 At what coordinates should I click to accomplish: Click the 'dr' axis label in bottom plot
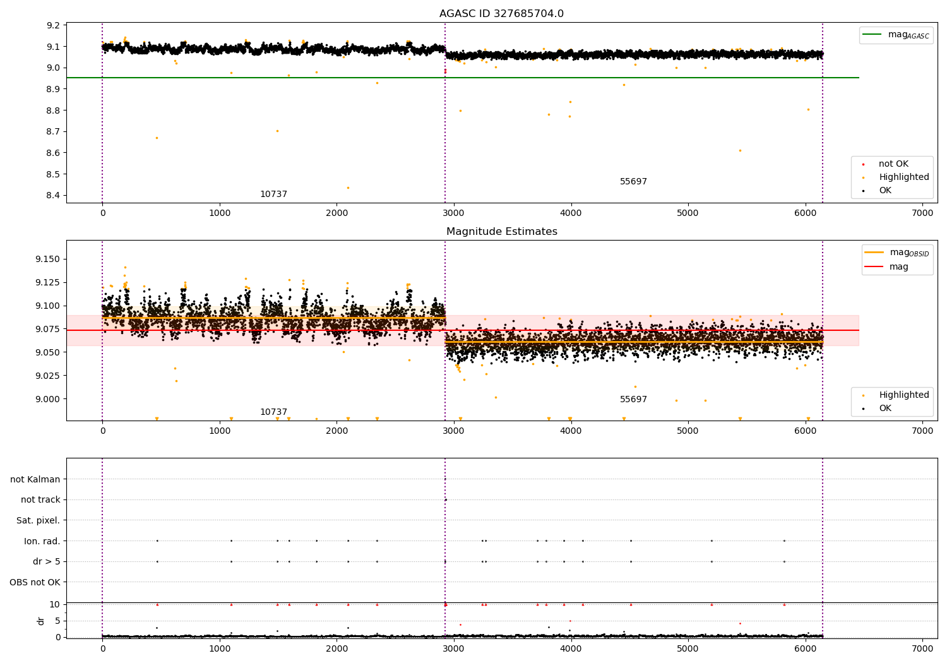[41, 621]
